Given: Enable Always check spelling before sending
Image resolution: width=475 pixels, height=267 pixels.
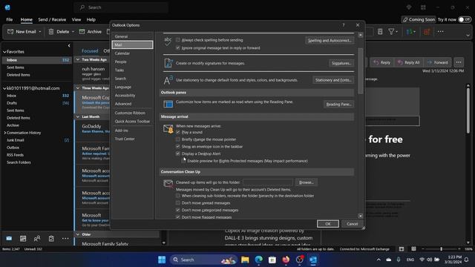Looking at the screenshot, I should (x=178, y=40).
